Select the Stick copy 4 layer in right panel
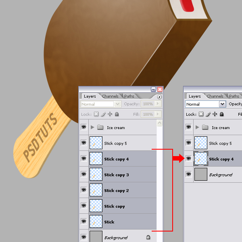This screenshot has width=242, height=242. [218, 159]
